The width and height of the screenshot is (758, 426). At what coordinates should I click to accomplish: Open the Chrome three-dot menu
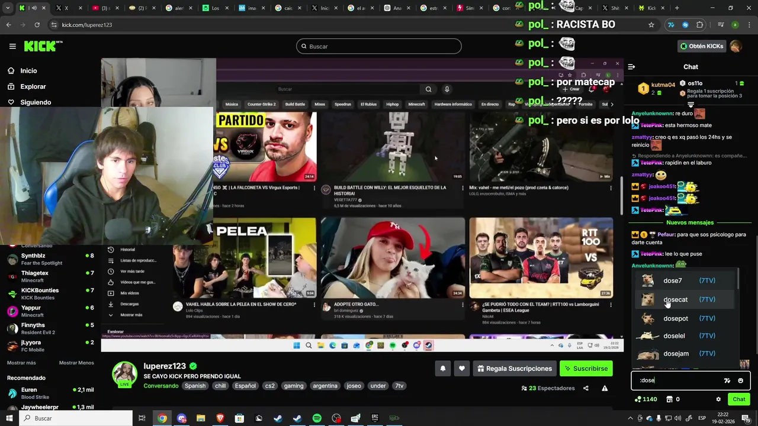point(749,25)
